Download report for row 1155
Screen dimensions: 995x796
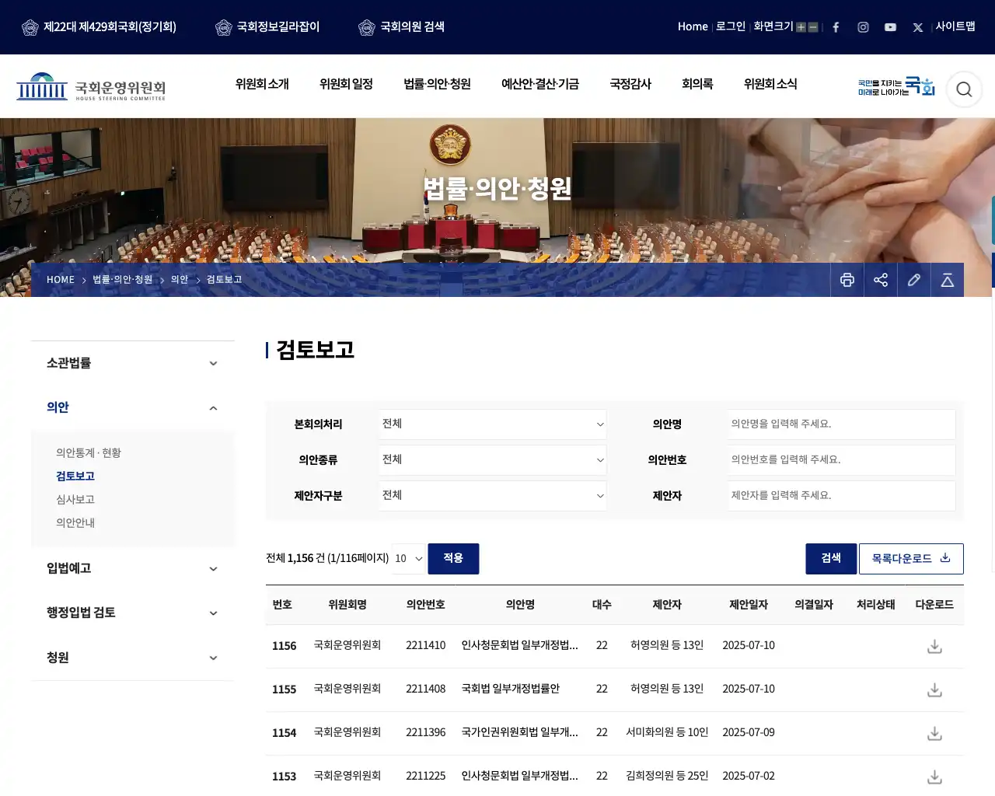pyautogui.click(x=934, y=690)
